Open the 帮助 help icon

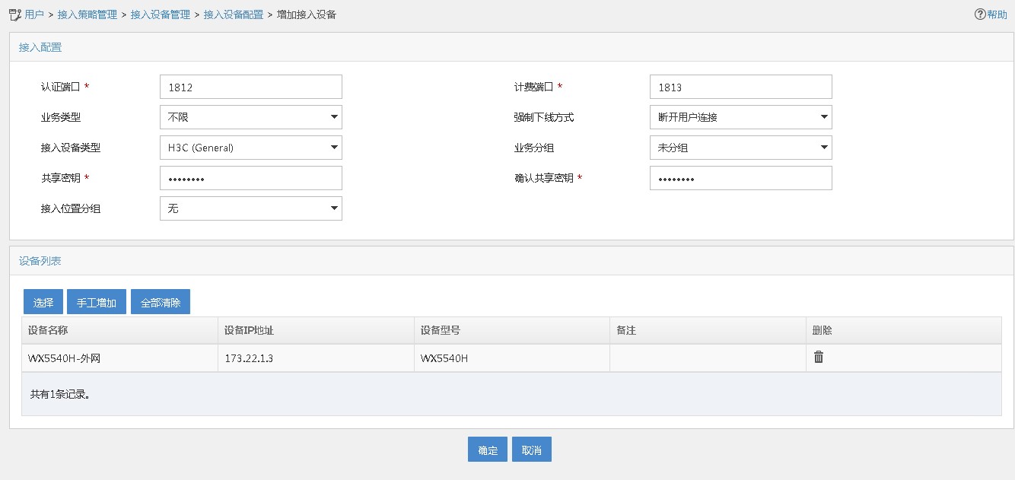991,14
